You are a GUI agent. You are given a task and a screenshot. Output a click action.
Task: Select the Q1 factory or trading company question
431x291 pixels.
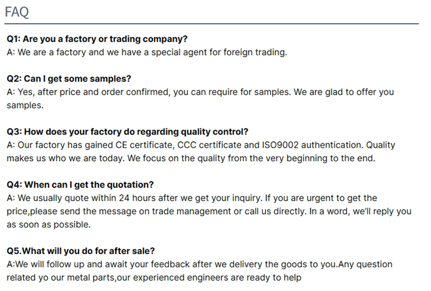pyautogui.click(x=97, y=39)
